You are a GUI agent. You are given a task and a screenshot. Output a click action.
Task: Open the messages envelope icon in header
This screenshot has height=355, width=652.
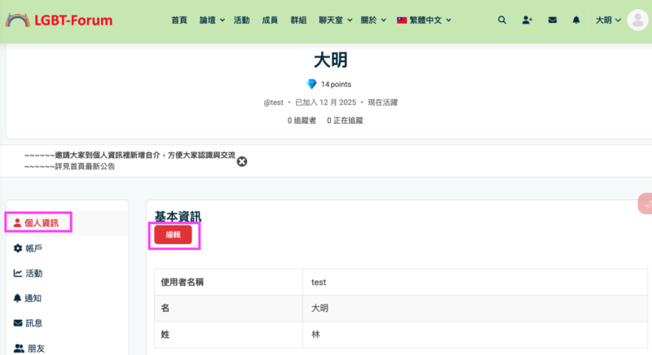click(553, 20)
